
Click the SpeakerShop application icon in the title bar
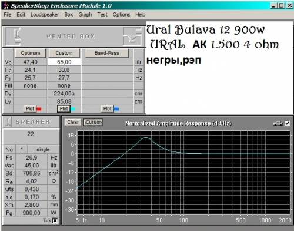pos(6,5)
